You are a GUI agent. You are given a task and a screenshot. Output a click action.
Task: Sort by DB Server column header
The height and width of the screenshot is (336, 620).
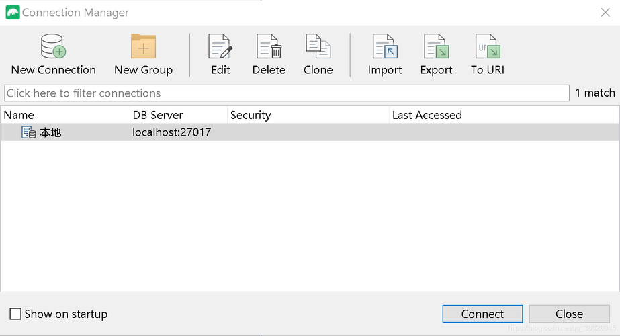coord(179,115)
